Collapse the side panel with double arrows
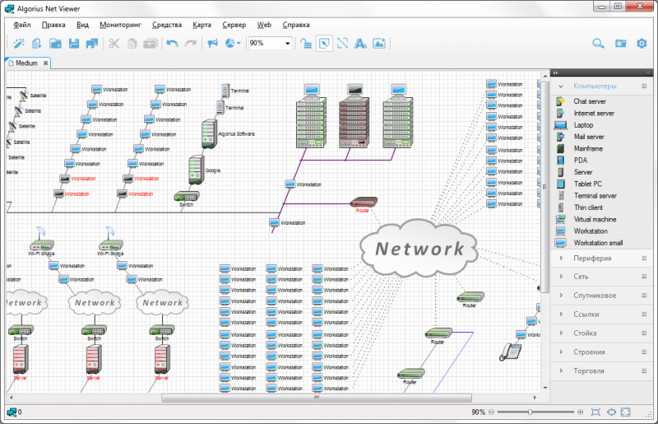This screenshot has width=658, height=424. pos(556,72)
